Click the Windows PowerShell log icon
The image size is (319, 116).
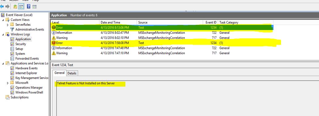[12, 92]
